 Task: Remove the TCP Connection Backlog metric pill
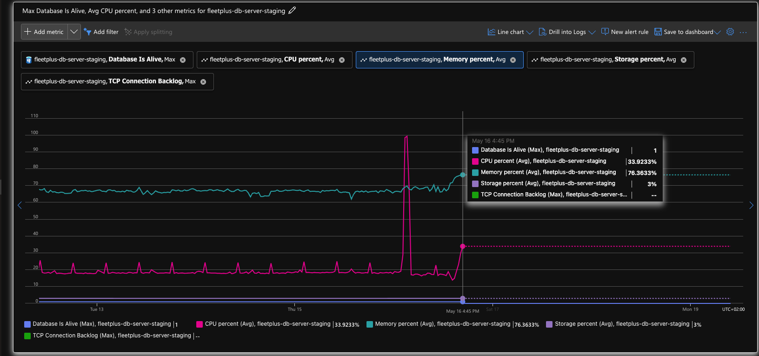[x=203, y=82]
